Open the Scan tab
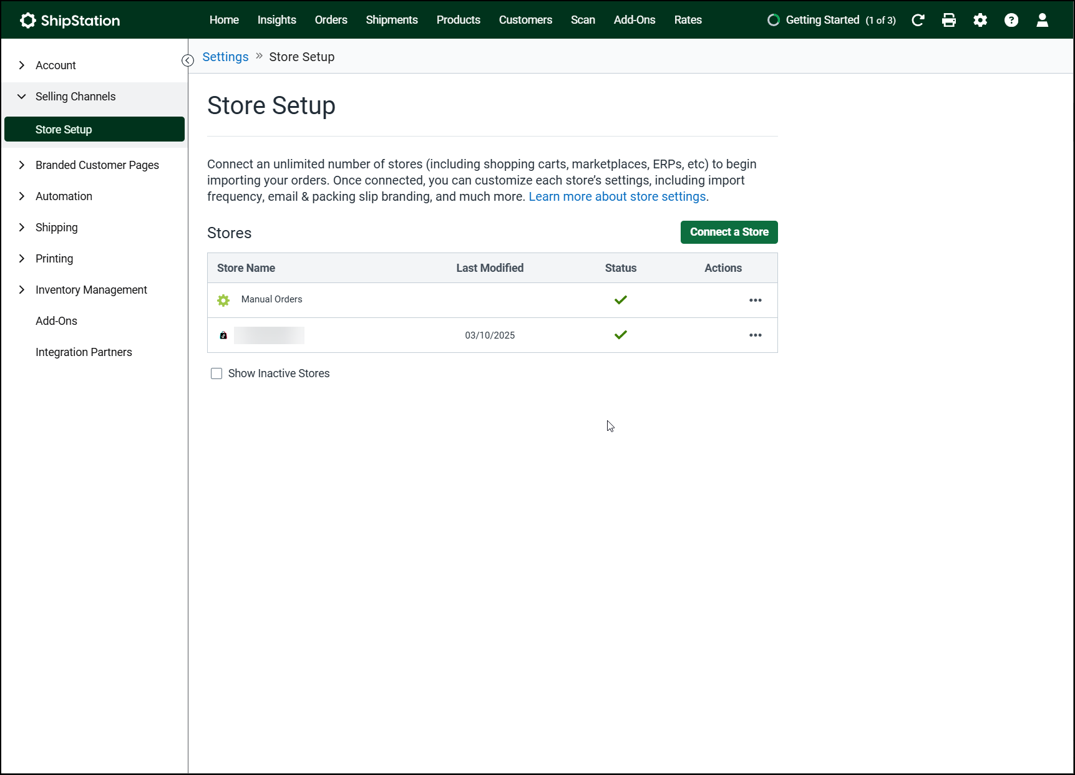The image size is (1075, 775). point(583,20)
